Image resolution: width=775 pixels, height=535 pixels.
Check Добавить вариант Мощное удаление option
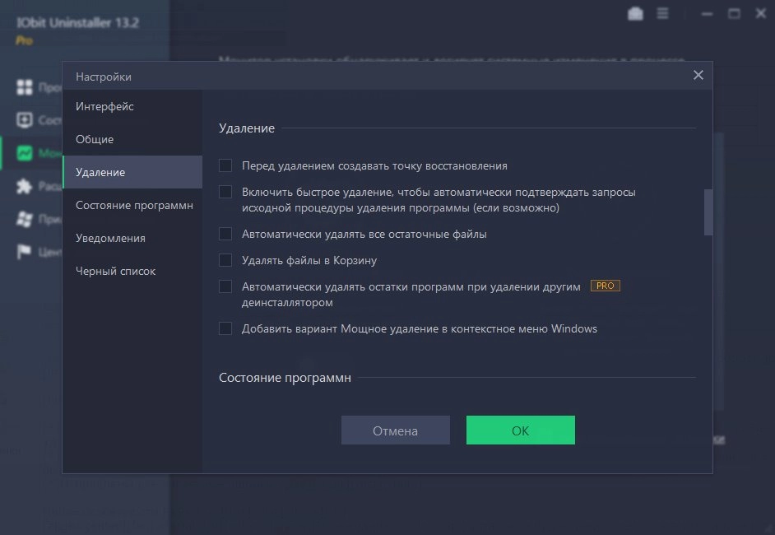tap(225, 328)
